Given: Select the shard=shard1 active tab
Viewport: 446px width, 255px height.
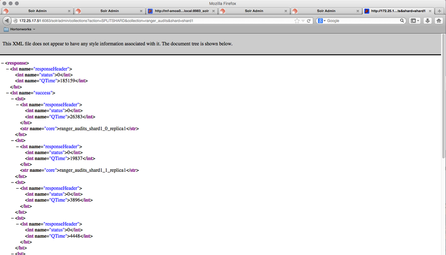Looking at the screenshot, I should [x=398, y=11].
